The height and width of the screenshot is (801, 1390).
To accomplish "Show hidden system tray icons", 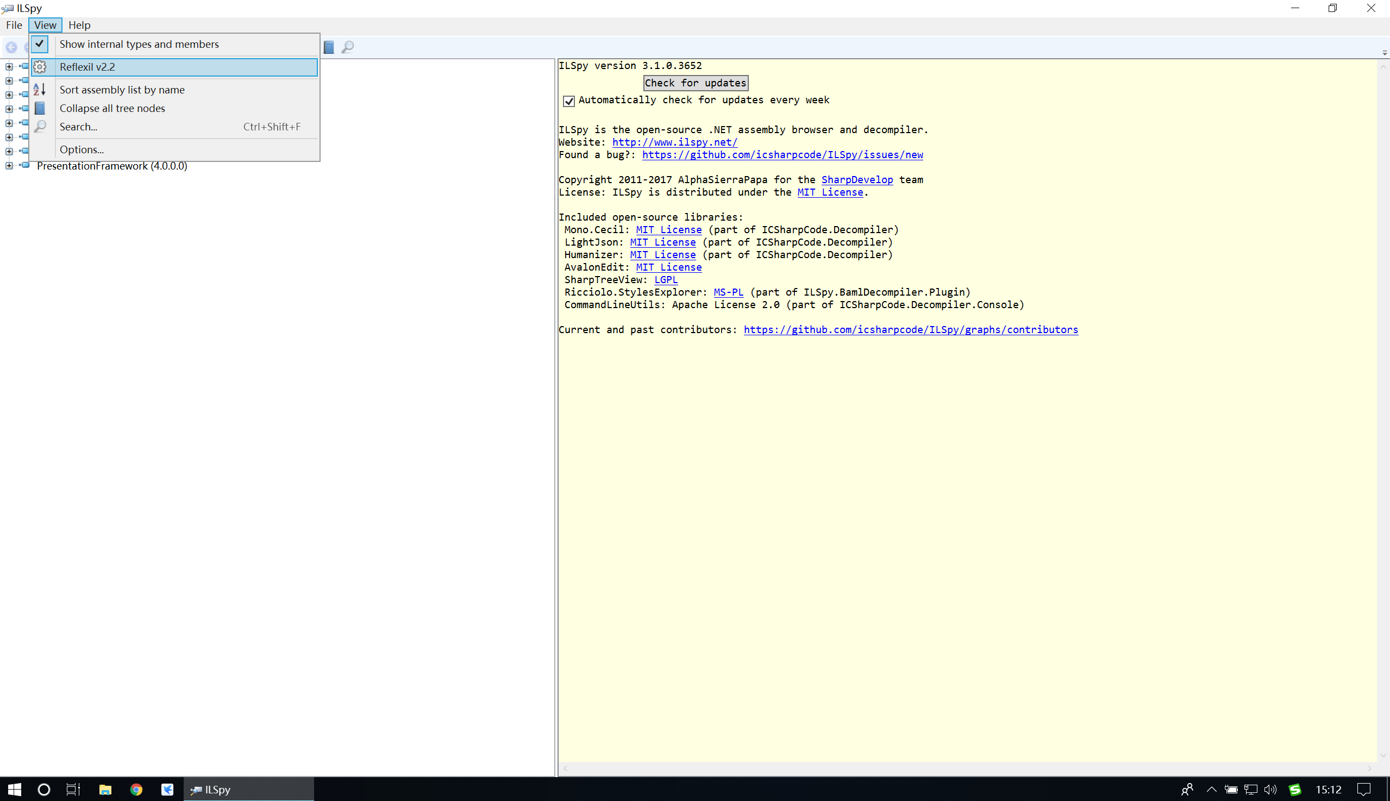I will (1211, 790).
